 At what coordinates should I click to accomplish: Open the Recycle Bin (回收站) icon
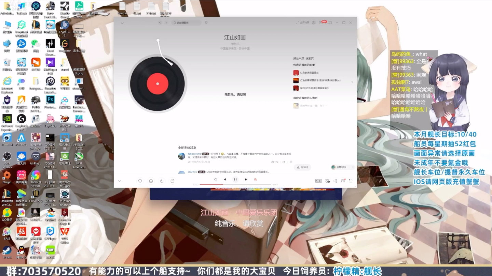[x=7, y=65]
